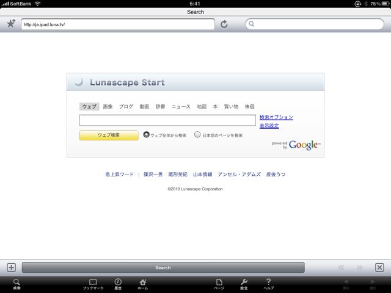Open ブックマーク bookmarks in bottom toolbar
Image resolution: width=391 pixels, height=293 pixels.
93,284
